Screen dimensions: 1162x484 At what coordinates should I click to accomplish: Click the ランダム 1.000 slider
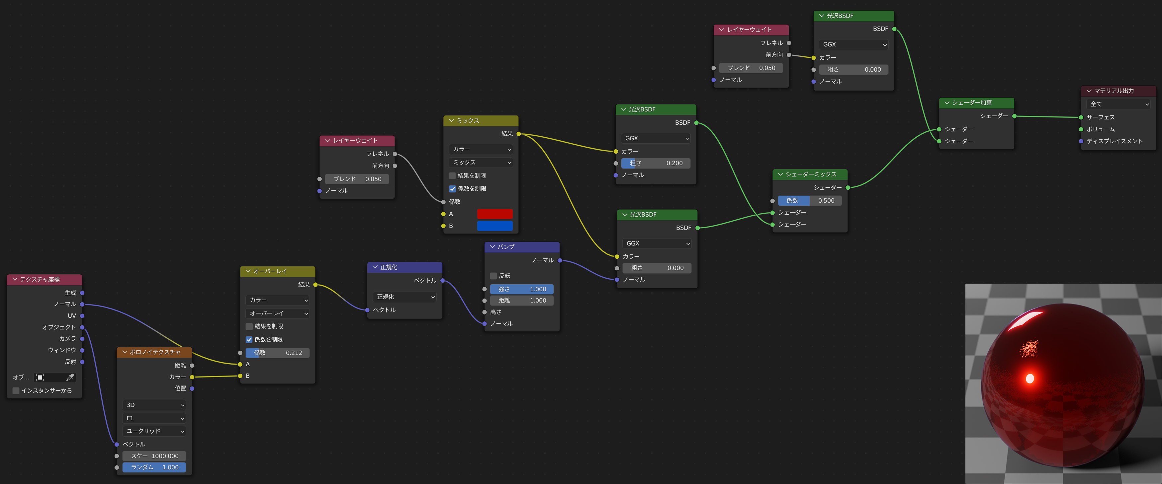point(154,467)
